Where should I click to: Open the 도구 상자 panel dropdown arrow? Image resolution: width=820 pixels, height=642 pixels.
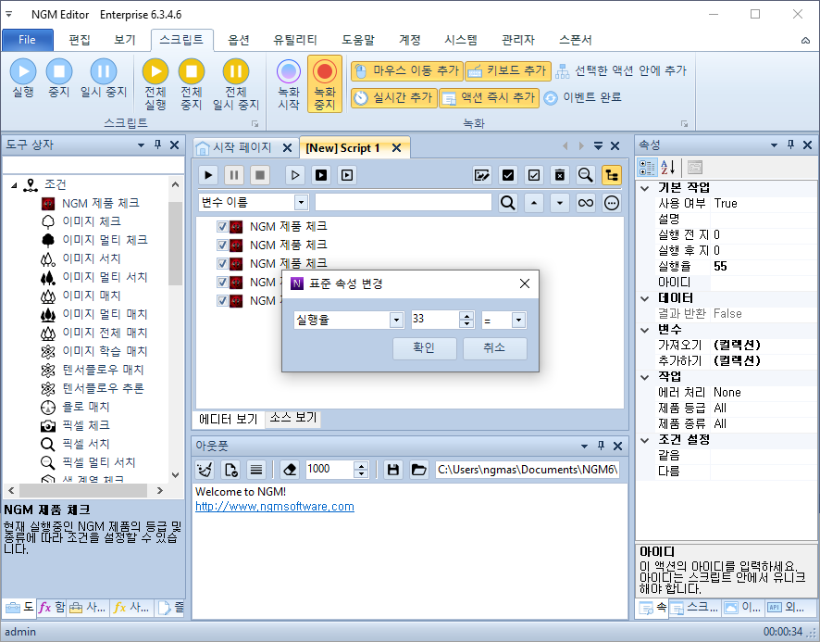tap(141, 145)
